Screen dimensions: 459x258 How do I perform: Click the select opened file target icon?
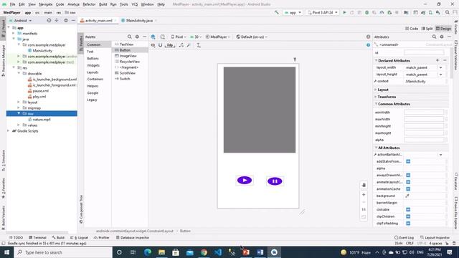click(49, 21)
